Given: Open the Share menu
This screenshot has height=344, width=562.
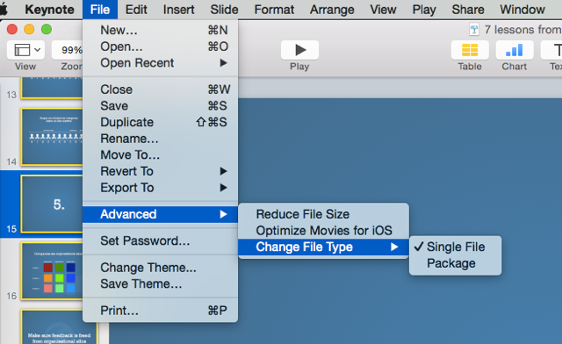Looking at the screenshot, I should point(468,10).
